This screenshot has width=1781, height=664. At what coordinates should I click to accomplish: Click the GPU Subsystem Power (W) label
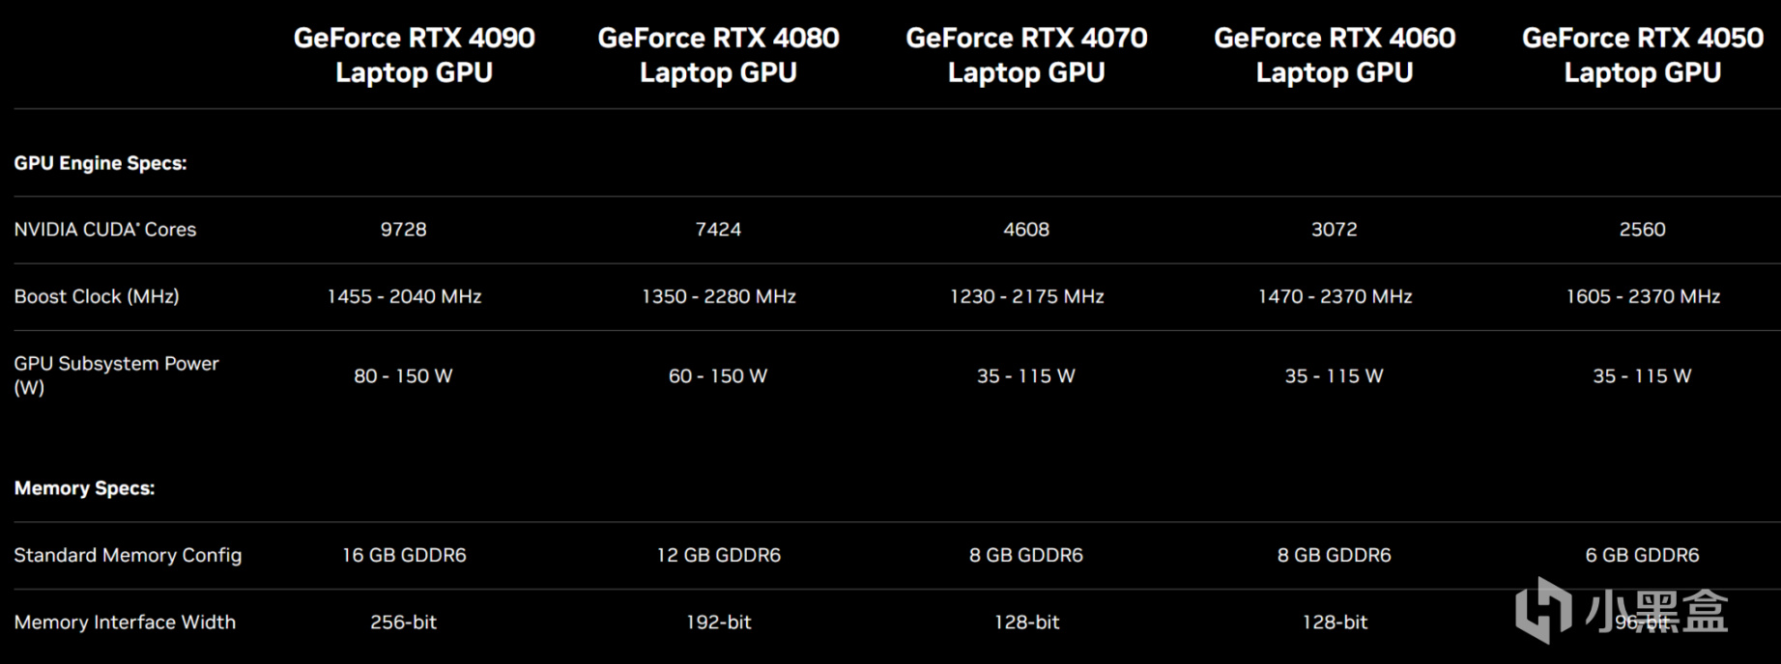[x=116, y=374]
